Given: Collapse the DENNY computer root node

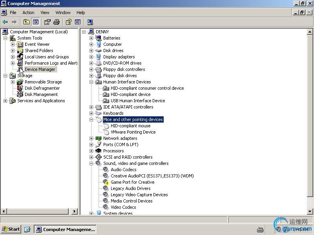Looking at the screenshot, I should click(x=84, y=32).
